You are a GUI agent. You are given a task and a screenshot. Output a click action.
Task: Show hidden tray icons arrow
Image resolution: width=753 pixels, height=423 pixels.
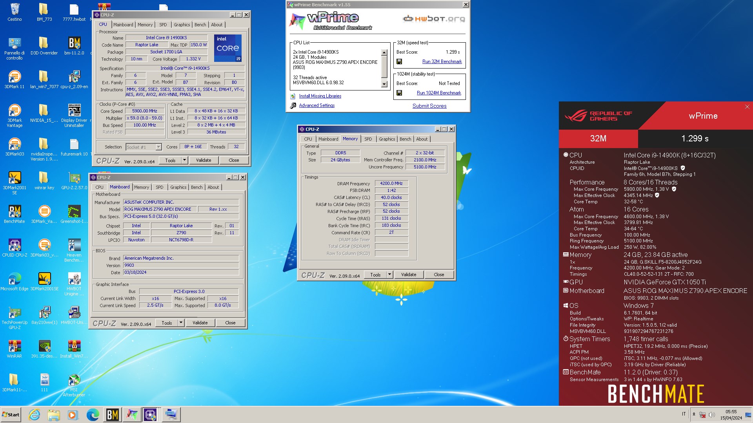click(694, 414)
